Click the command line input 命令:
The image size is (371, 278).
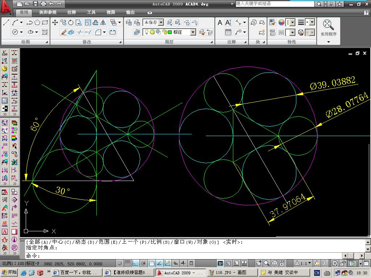point(183,256)
